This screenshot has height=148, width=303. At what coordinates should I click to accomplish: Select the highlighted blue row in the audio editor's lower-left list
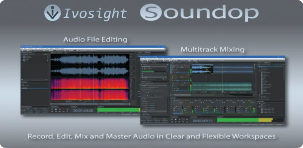pyautogui.click(x=35, y=88)
